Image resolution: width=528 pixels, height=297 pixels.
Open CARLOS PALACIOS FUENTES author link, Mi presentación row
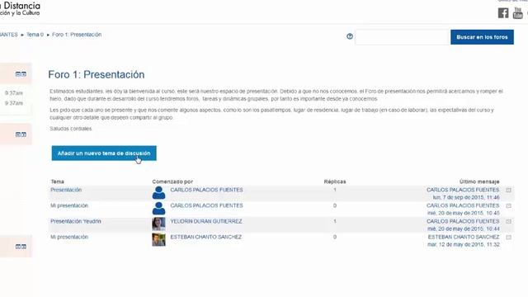(x=206, y=205)
